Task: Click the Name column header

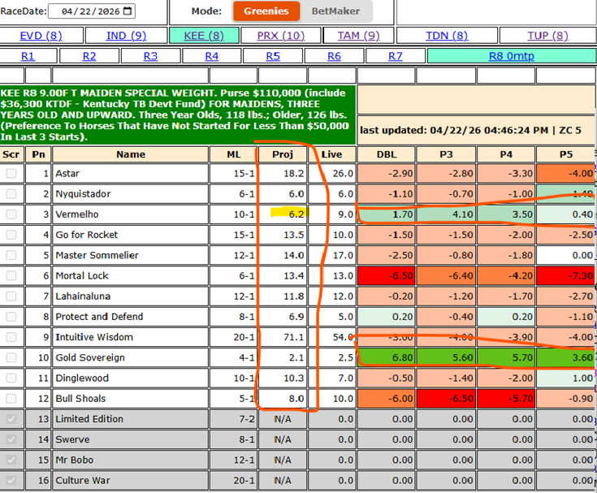Action: pos(131,154)
